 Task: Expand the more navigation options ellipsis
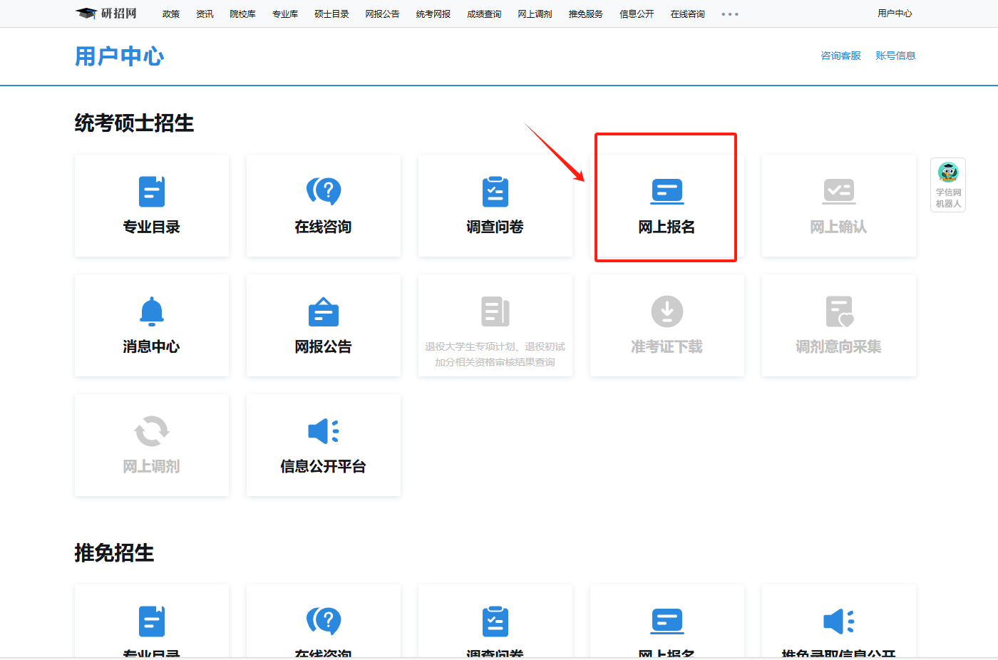pos(730,14)
